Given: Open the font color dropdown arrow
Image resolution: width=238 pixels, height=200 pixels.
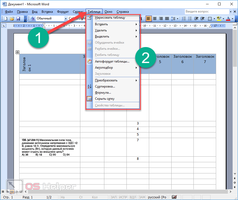Looking at the screenshot, I should pos(233,19).
